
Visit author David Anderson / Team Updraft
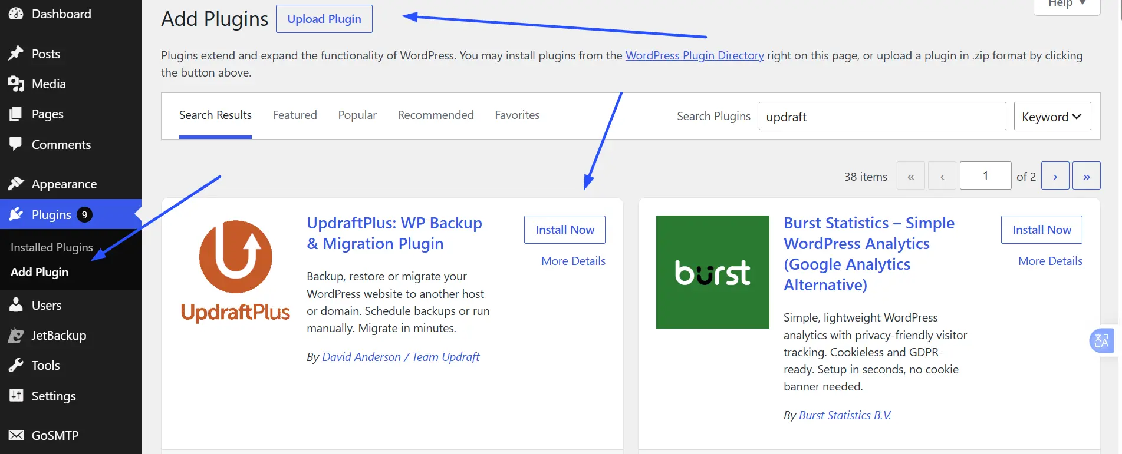pyautogui.click(x=401, y=357)
